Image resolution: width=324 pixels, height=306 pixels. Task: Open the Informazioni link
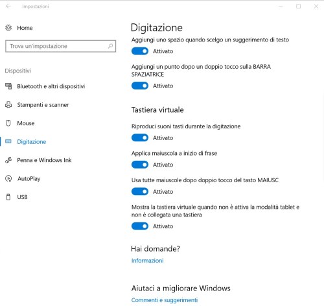click(147, 261)
